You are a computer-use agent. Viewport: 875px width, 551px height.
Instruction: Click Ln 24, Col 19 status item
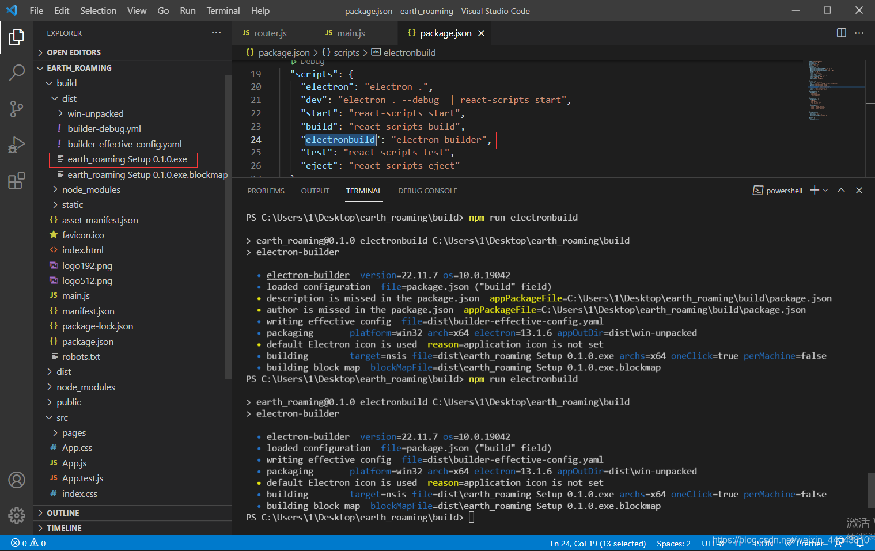click(x=598, y=543)
